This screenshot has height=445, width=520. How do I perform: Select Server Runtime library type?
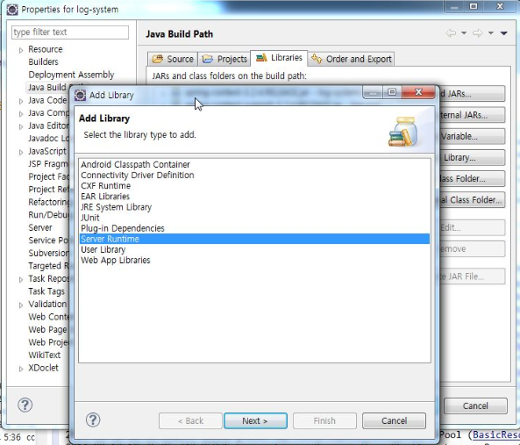click(x=254, y=239)
